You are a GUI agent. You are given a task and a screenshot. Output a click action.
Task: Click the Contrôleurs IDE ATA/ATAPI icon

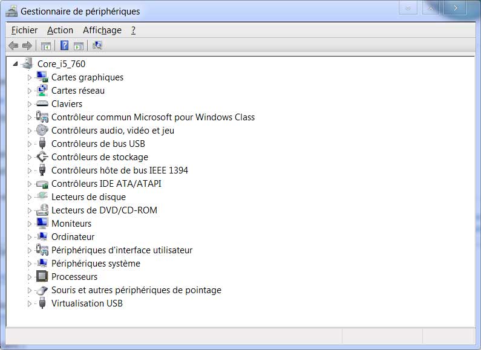pos(42,184)
